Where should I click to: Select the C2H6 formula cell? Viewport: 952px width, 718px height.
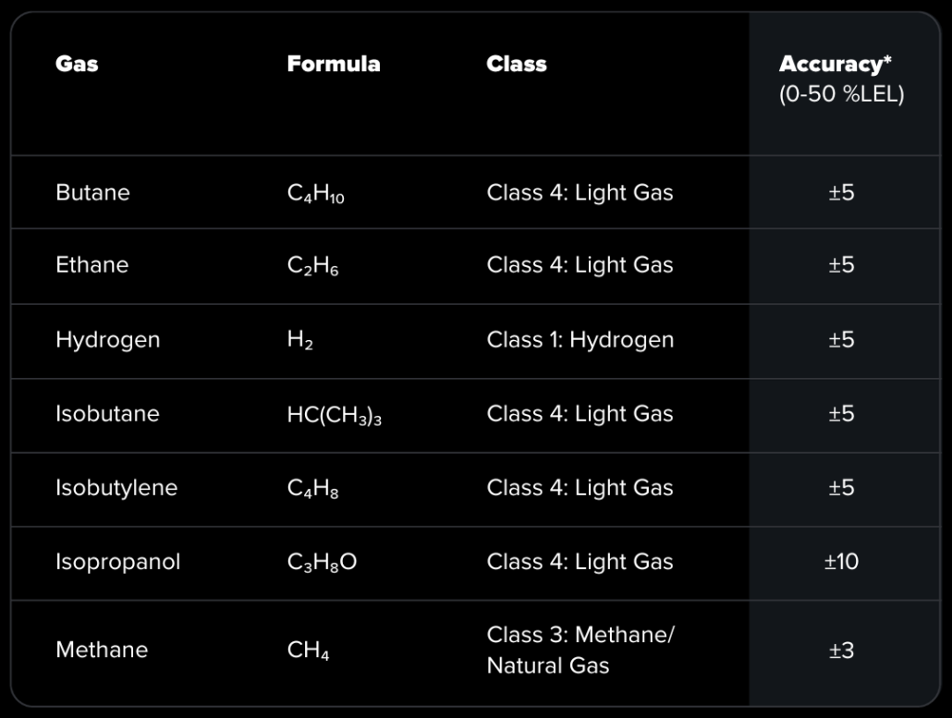point(312,266)
